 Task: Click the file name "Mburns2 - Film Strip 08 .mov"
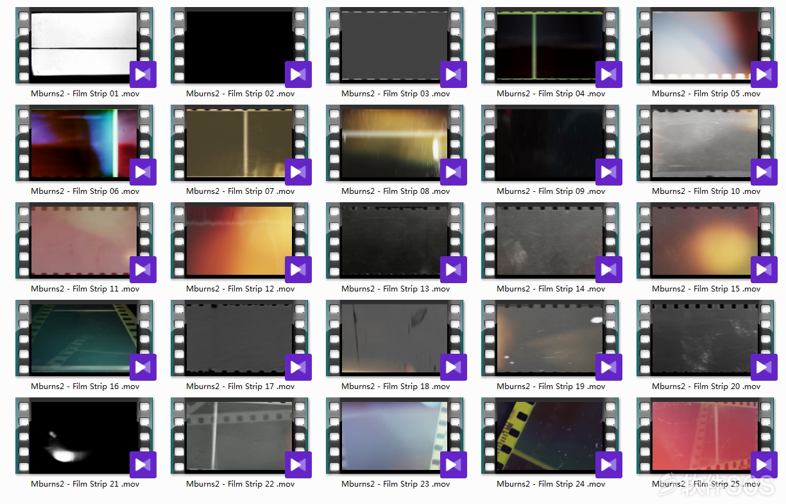point(395,191)
